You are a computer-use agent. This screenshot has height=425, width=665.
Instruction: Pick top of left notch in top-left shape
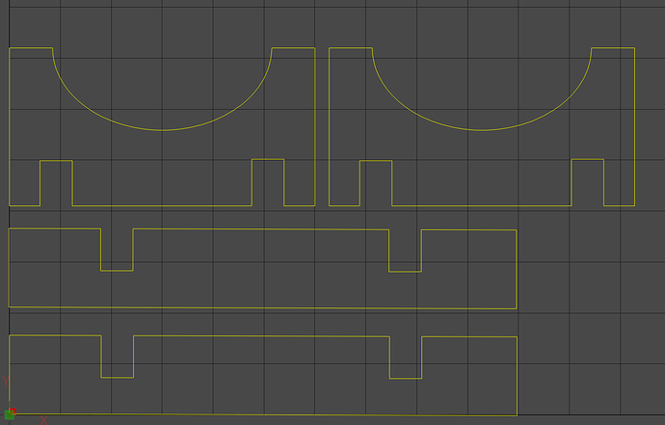[x=56, y=161]
